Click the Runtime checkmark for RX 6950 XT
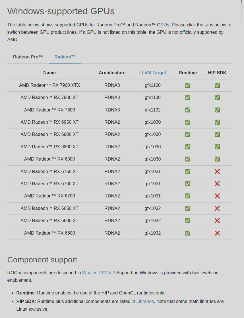This screenshot has height=318, width=244. (x=188, y=122)
